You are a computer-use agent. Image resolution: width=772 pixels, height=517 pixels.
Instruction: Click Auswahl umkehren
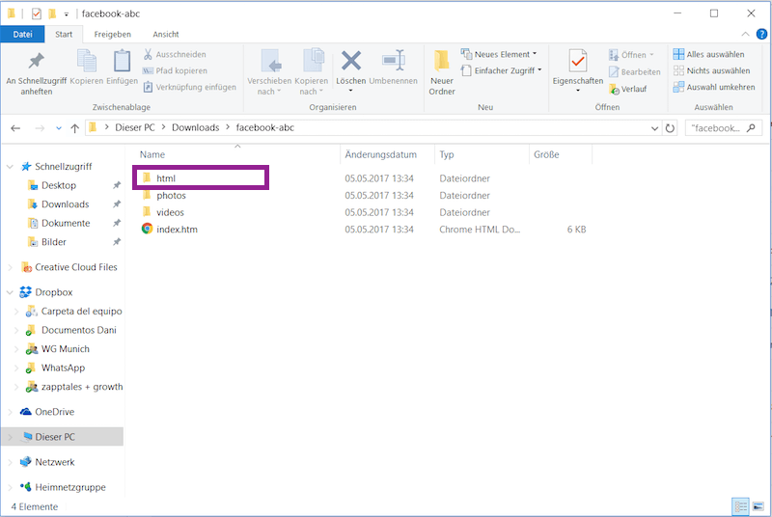tap(714, 87)
